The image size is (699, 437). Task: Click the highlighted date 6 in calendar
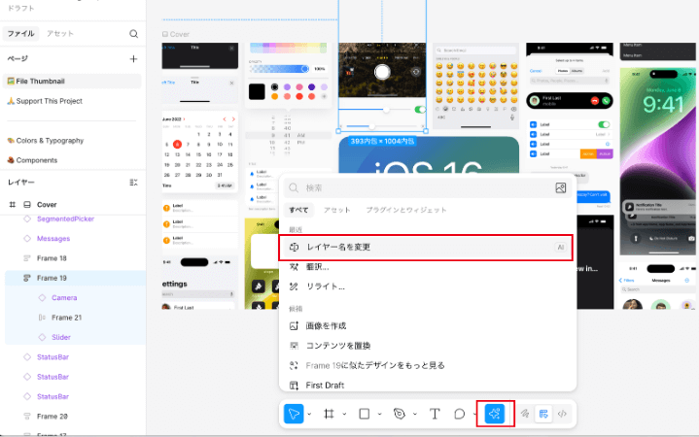178,145
